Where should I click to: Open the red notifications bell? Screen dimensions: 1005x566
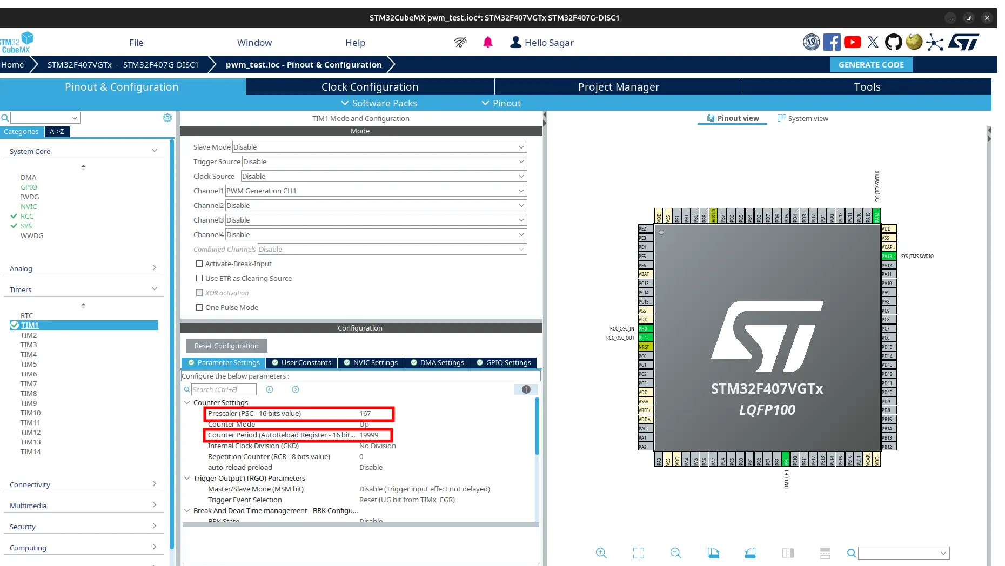[x=488, y=42]
